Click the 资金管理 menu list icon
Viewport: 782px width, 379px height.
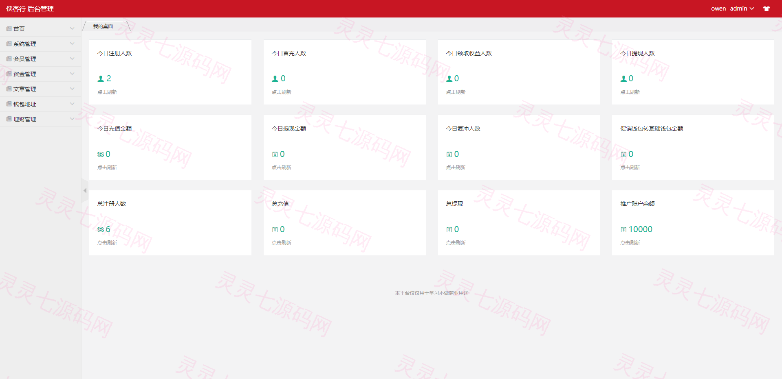click(x=9, y=74)
